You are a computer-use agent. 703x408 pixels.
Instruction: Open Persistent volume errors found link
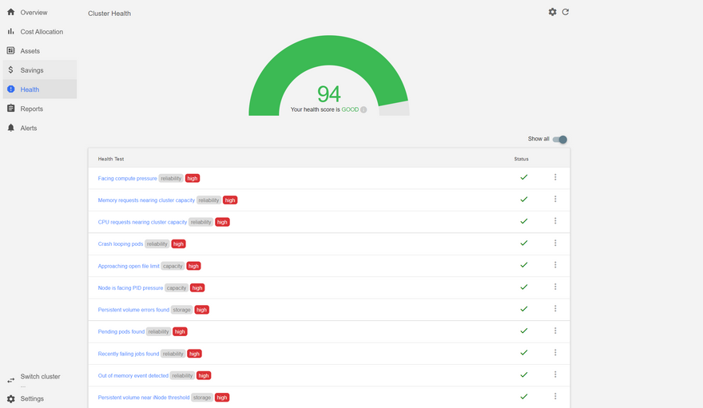click(x=133, y=310)
